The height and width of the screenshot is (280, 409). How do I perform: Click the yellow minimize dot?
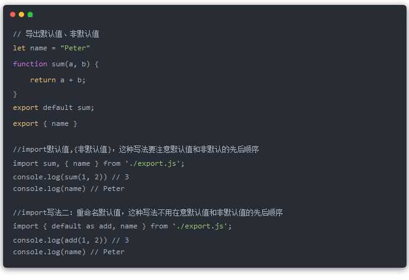coord(21,14)
